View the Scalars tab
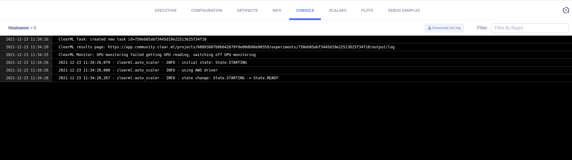 click(x=337, y=11)
